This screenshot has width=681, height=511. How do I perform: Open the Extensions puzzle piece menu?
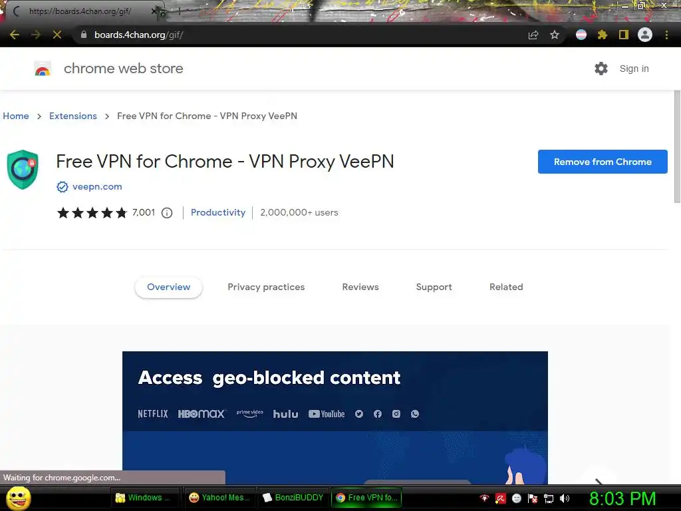point(602,35)
